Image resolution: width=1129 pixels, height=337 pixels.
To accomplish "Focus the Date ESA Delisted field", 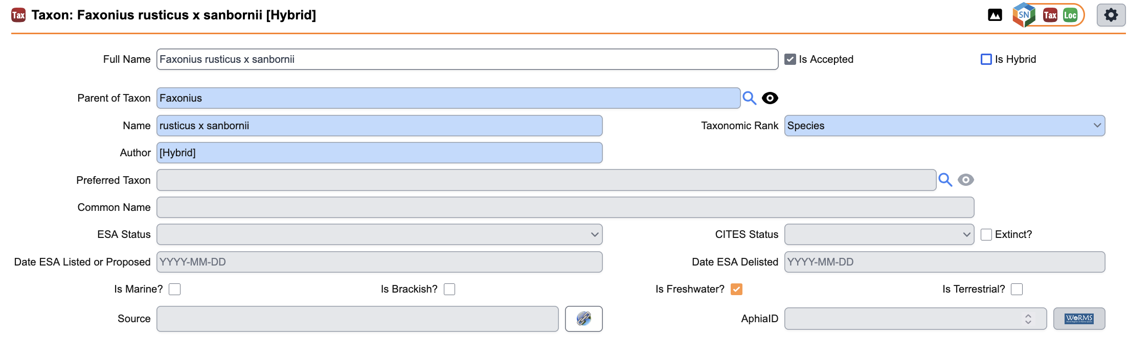I will pyautogui.click(x=944, y=262).
